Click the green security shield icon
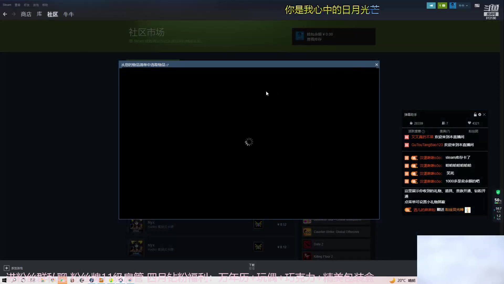The image size is (504, 284). [498, 192]
